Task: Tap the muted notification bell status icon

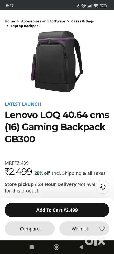Action: pyautogui.click(x=83, y=6)
